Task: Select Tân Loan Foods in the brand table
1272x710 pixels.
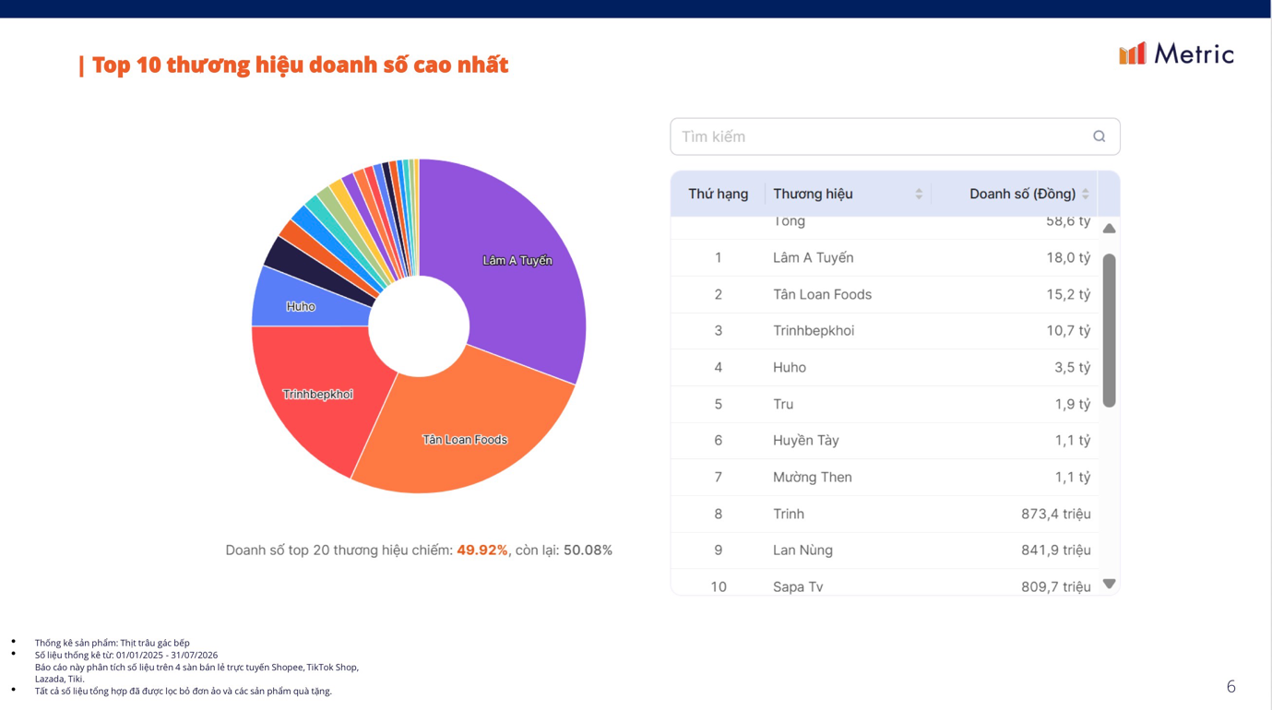Action: pos(822,294)
